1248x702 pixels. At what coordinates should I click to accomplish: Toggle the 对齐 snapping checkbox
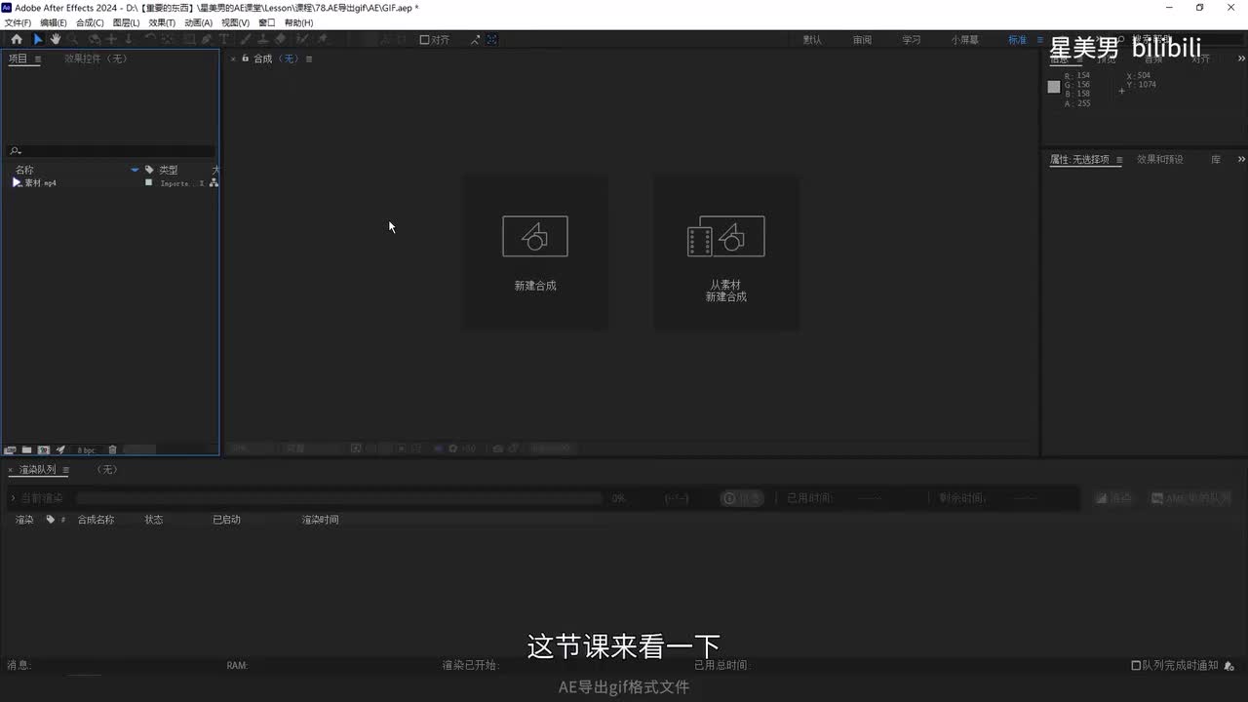click(425, 40)
